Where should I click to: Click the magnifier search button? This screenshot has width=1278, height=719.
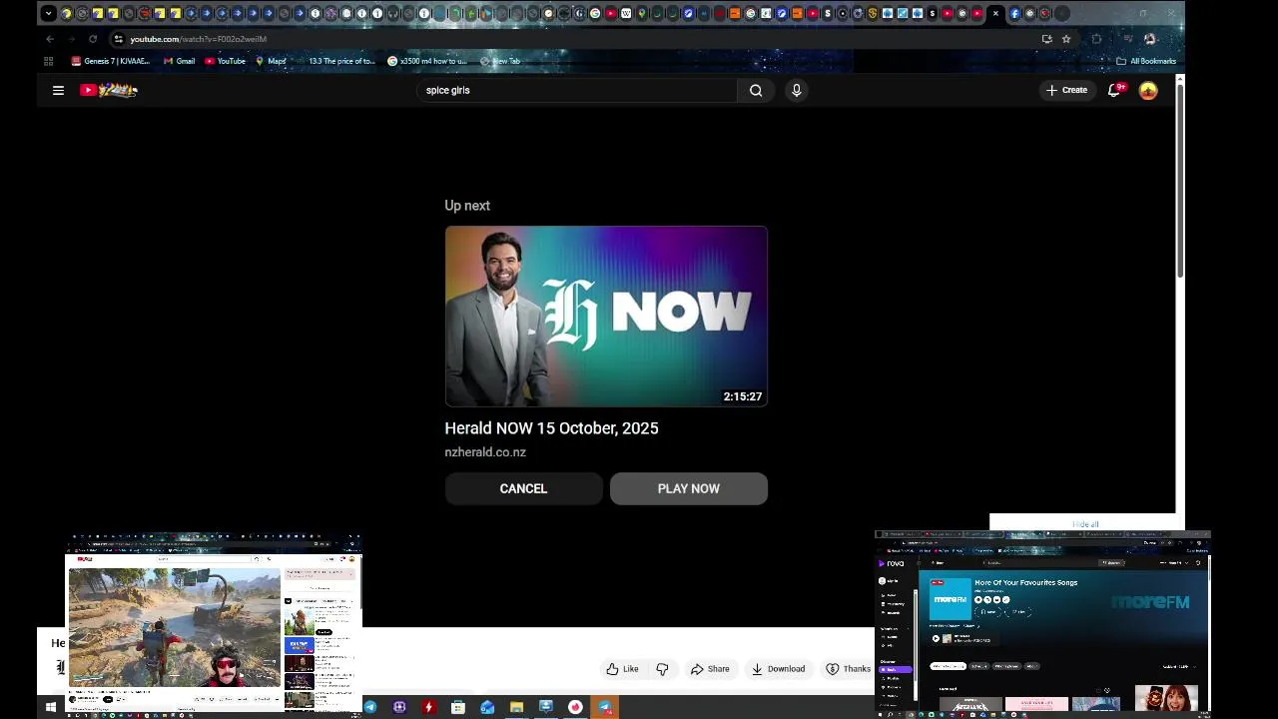click(x=756, y=90)
